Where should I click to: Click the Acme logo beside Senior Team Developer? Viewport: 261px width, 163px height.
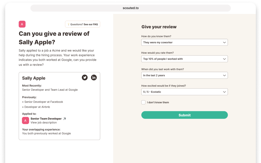click(x=26, y=120)
